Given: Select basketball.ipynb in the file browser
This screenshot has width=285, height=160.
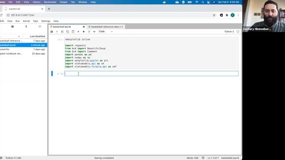Looking at the screenshot, I should [x=24, y=45].
